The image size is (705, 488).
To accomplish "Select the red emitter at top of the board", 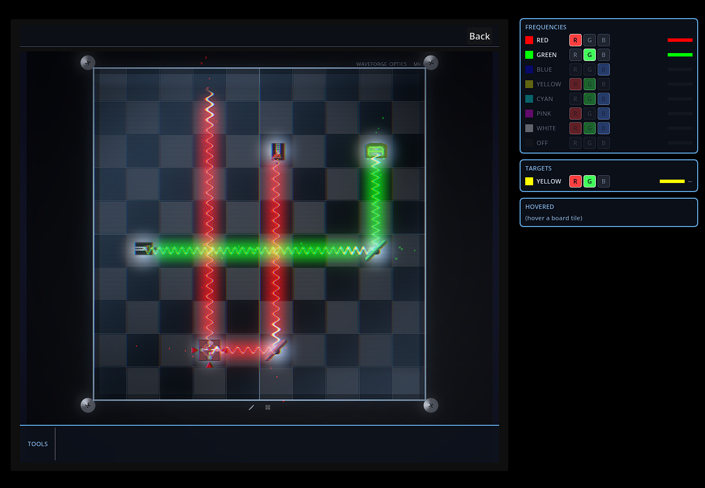I will tap(278, 151).
